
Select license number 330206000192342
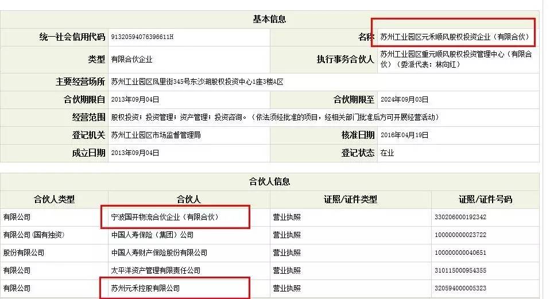[x=460, y=217]
